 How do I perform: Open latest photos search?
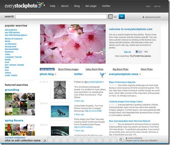tap(11, 30)
